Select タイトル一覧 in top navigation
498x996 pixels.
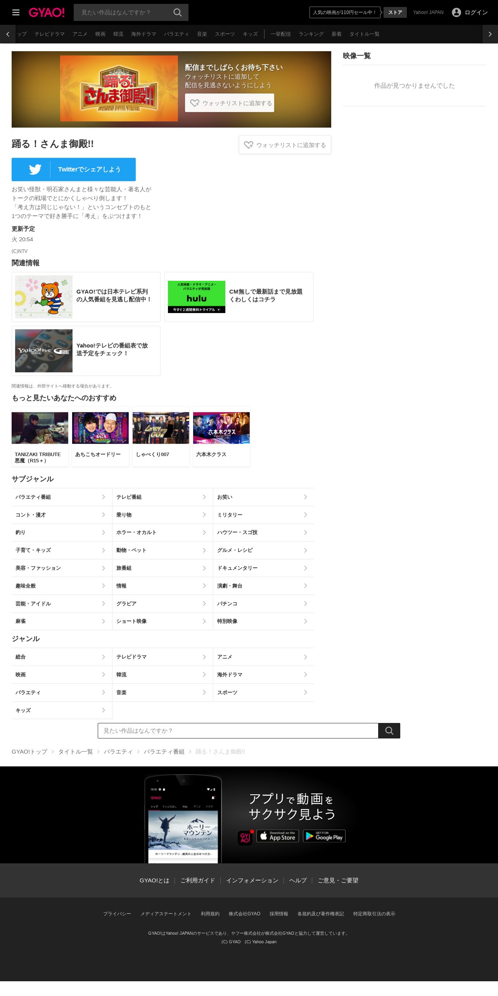tap(365, 34)
